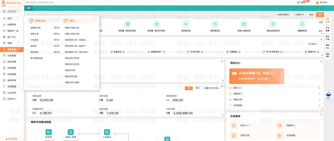Open 售价策略设置 in submenu
Viewport: 334px width, 141px height.
[36, 58]
